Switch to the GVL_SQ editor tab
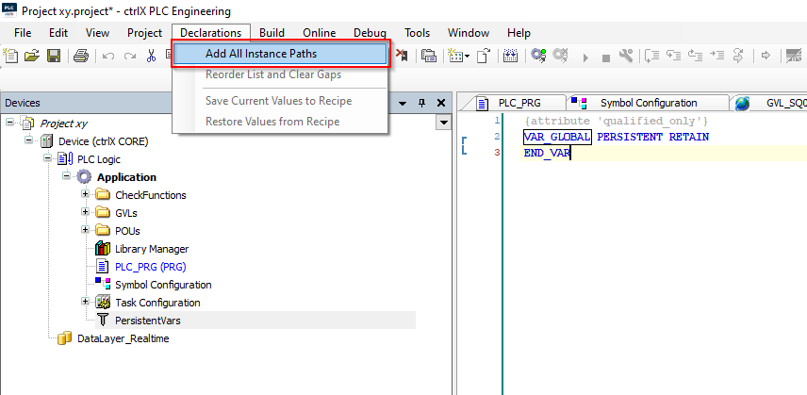Screen dimensions: 807x395 [x=770, y=103]
